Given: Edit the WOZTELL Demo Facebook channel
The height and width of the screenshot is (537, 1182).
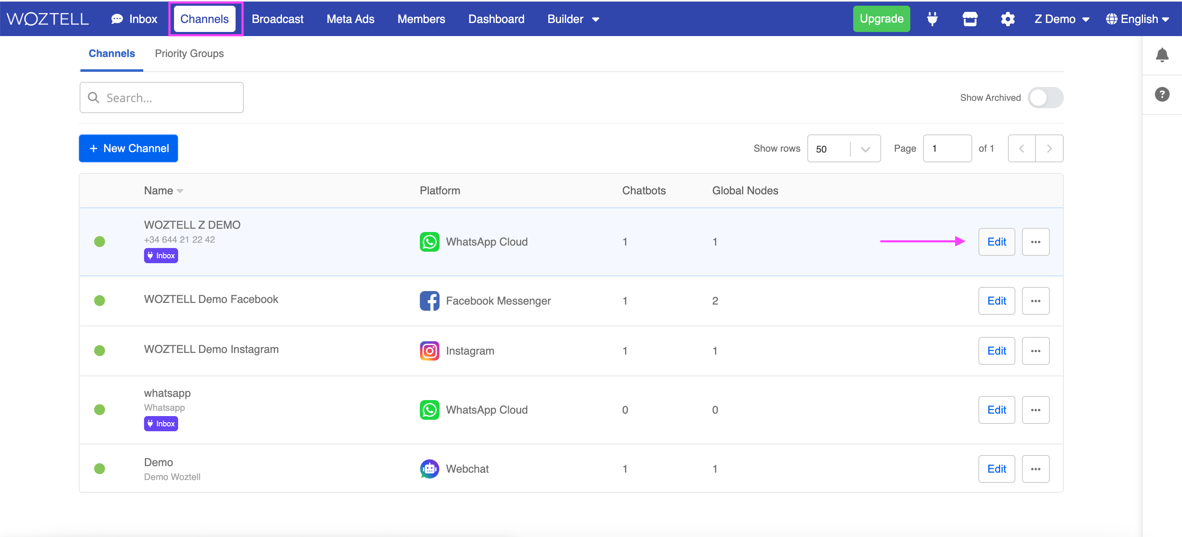Looking at the screenshot, I should (996, 300).
